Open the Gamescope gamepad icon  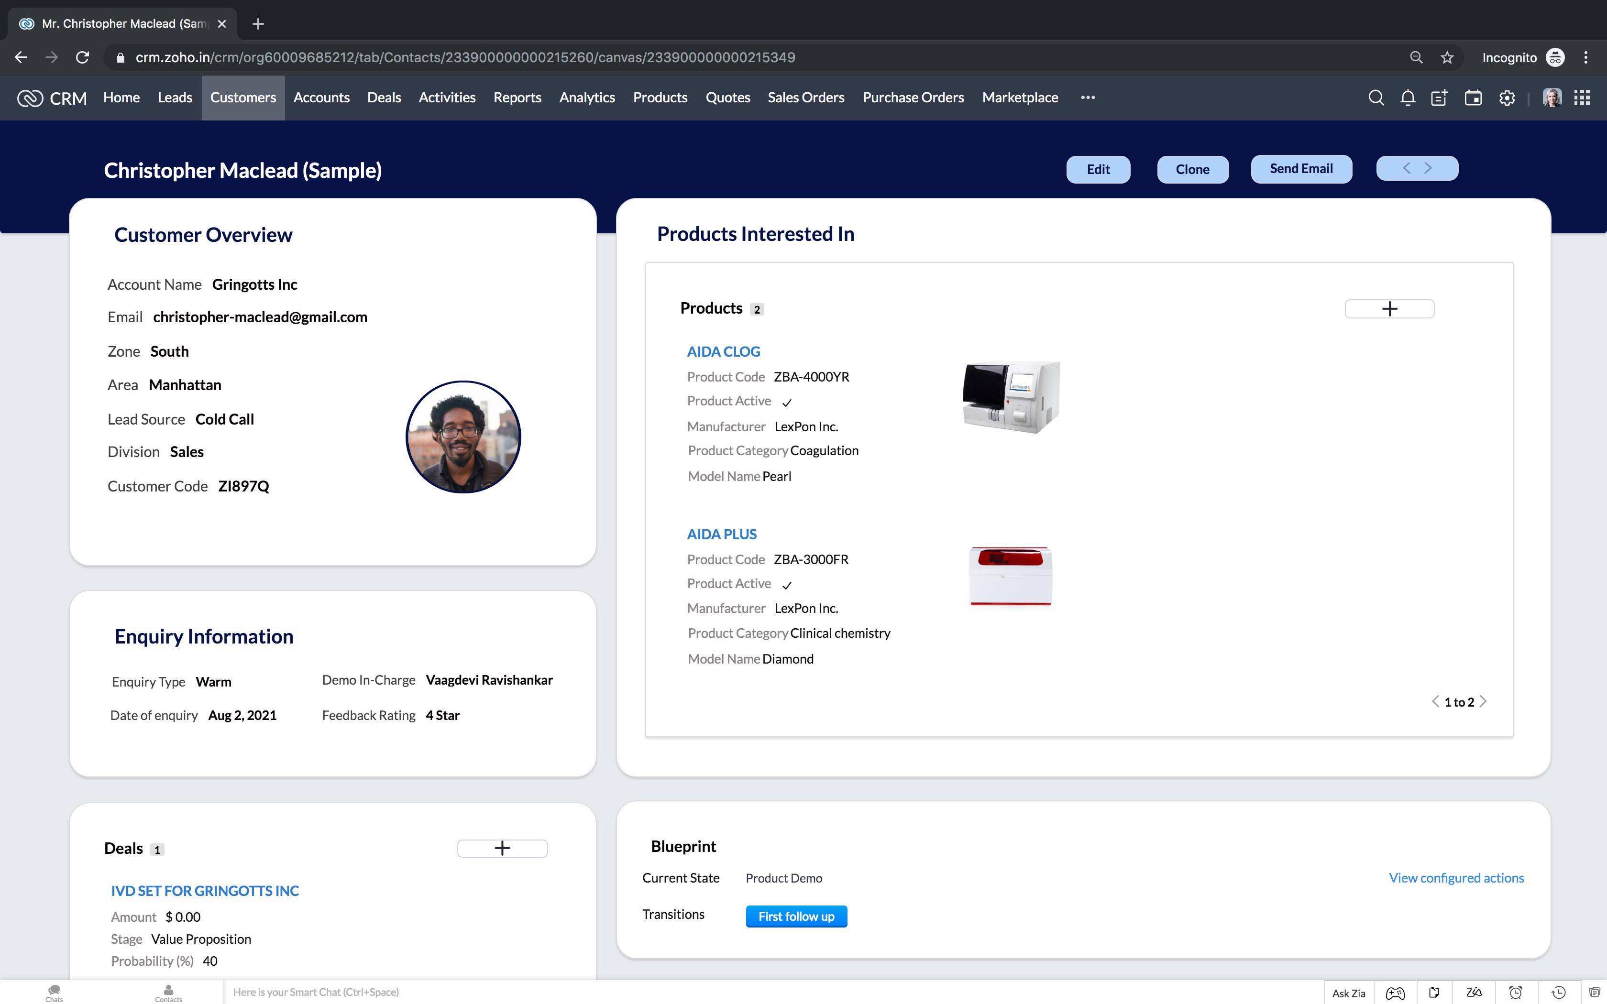coord(1395,993)
